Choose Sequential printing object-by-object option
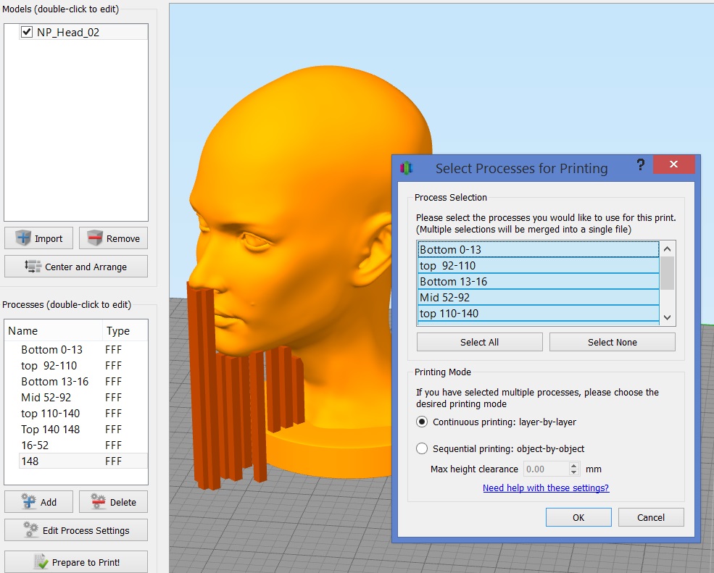Viewport: 714px width, 573px height. coord(422,448)
